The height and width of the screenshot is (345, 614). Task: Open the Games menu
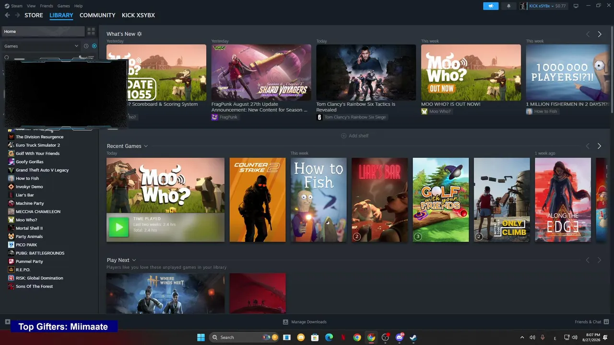[x=63, y=6]
